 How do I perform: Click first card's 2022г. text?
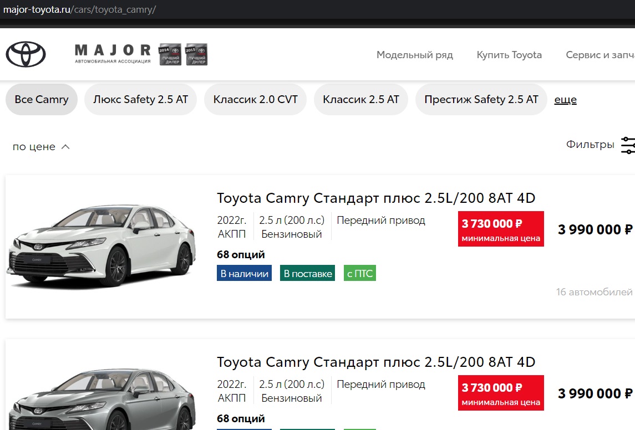232,221
